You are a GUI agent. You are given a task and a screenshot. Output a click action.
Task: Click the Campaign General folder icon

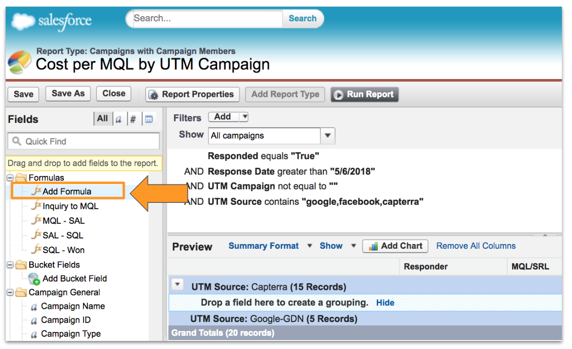[21, 292]
